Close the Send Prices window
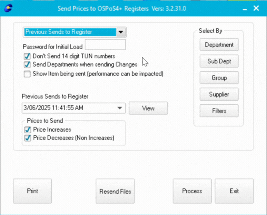This screenshot has width=267, height=215. point(256,8)
